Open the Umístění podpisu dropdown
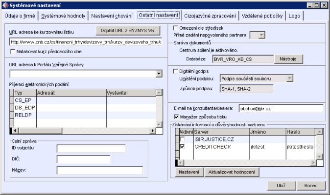 click(289, 78)
